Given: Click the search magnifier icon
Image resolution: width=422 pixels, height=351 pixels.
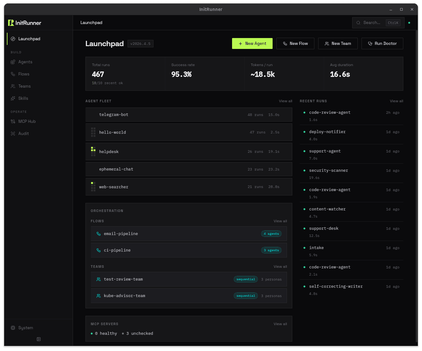Looking at the screenshot, I should 358,23.
